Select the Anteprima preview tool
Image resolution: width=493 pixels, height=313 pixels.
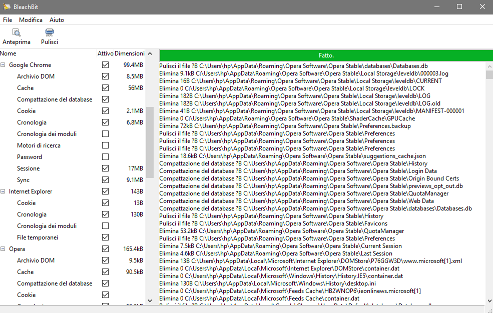click(17, 36)
